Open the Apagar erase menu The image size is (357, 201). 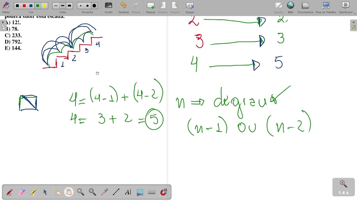(190, 7)
